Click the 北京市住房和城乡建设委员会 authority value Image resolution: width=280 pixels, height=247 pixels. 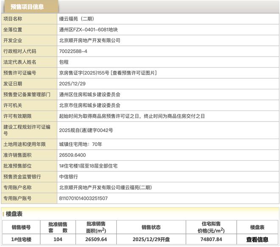[x=90, y=105]
